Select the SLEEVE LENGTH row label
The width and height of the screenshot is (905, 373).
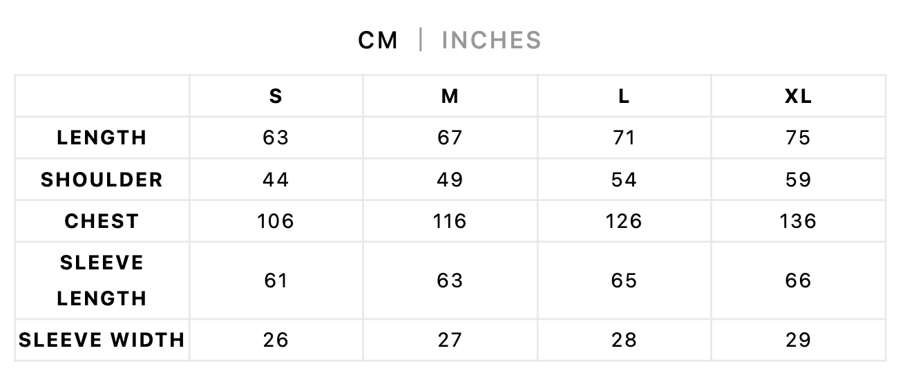click(102, 280)
